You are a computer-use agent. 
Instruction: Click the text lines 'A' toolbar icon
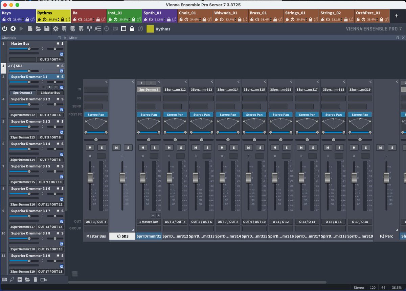pyautogui.click(x=98, y=29)
